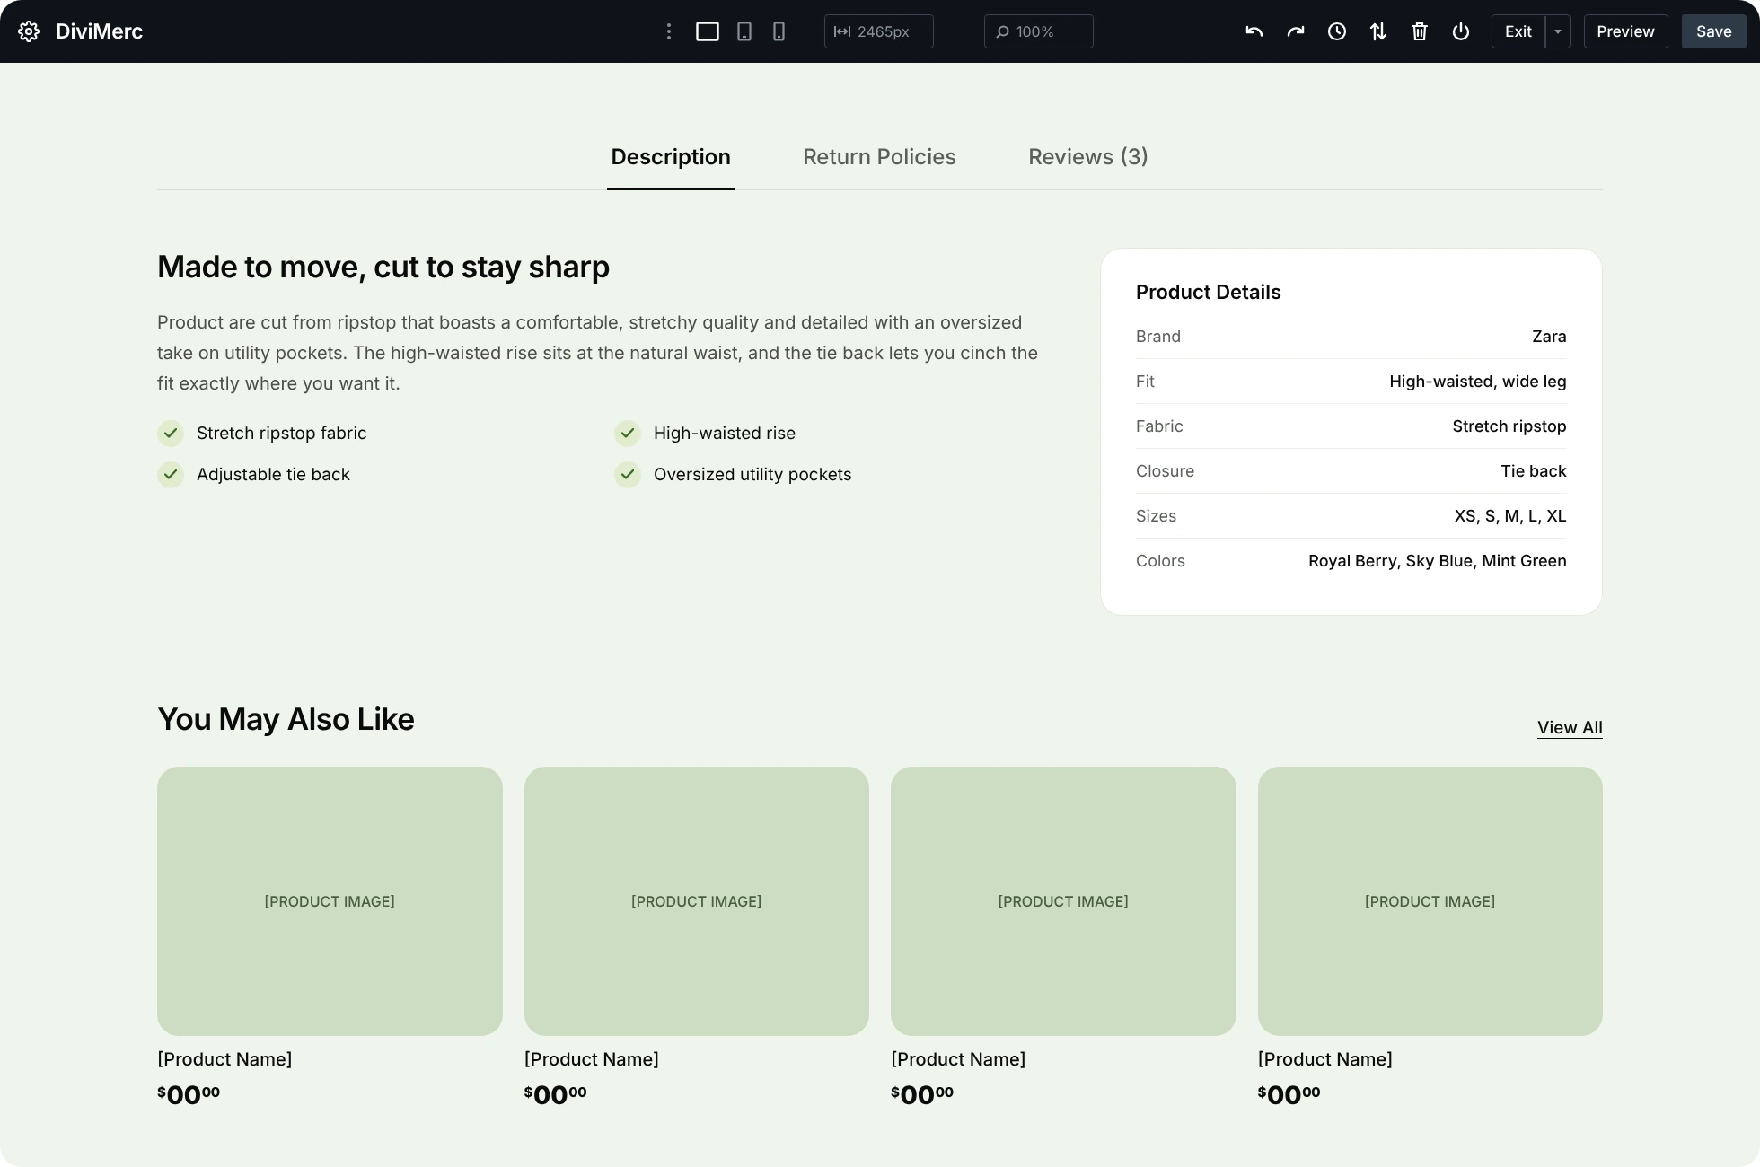The width and height of the screenshot is (1760, 1167).
Task: Select the 'High-waisted rise' feature text
Action: pyautogui.click(x=724, y=434)
